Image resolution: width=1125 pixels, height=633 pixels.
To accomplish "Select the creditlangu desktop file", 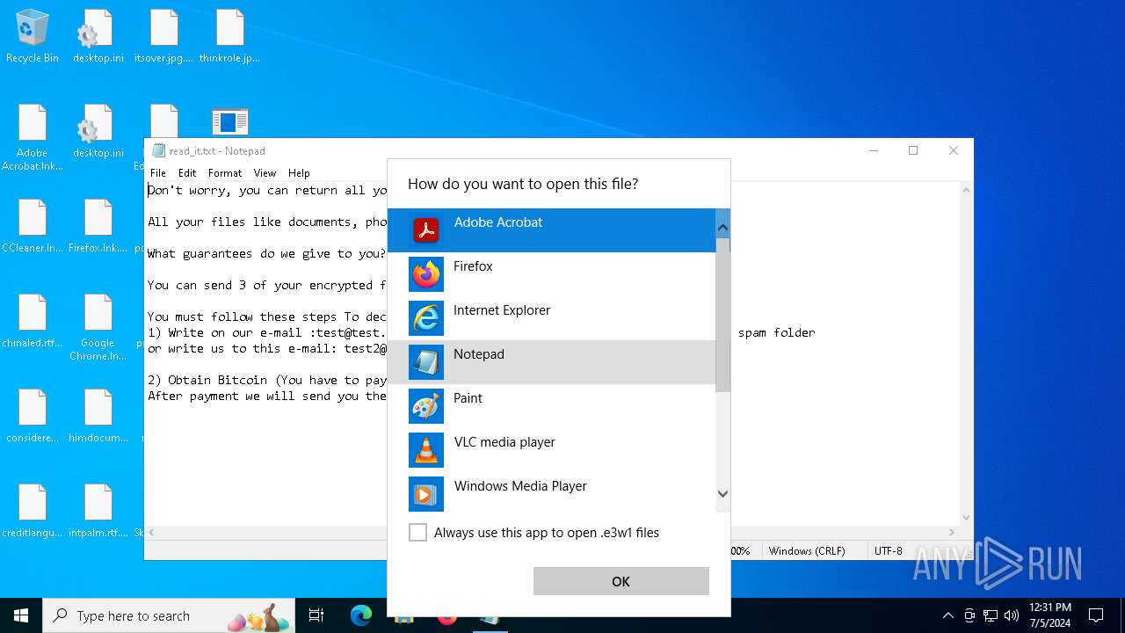I will pos(33,511).
